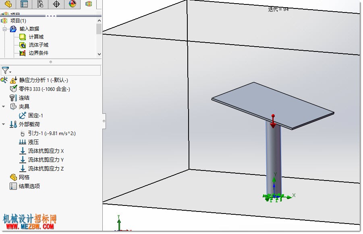Click the 固定-1 fixed geometry icon
Viewport: 363px width, 234px height.
[x=23, y=115]
